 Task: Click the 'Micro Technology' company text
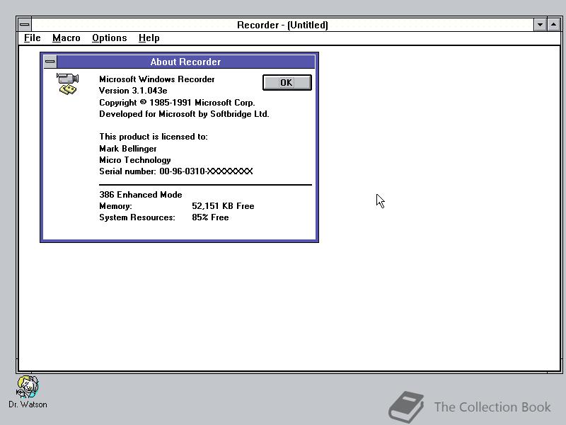(135, 160)
